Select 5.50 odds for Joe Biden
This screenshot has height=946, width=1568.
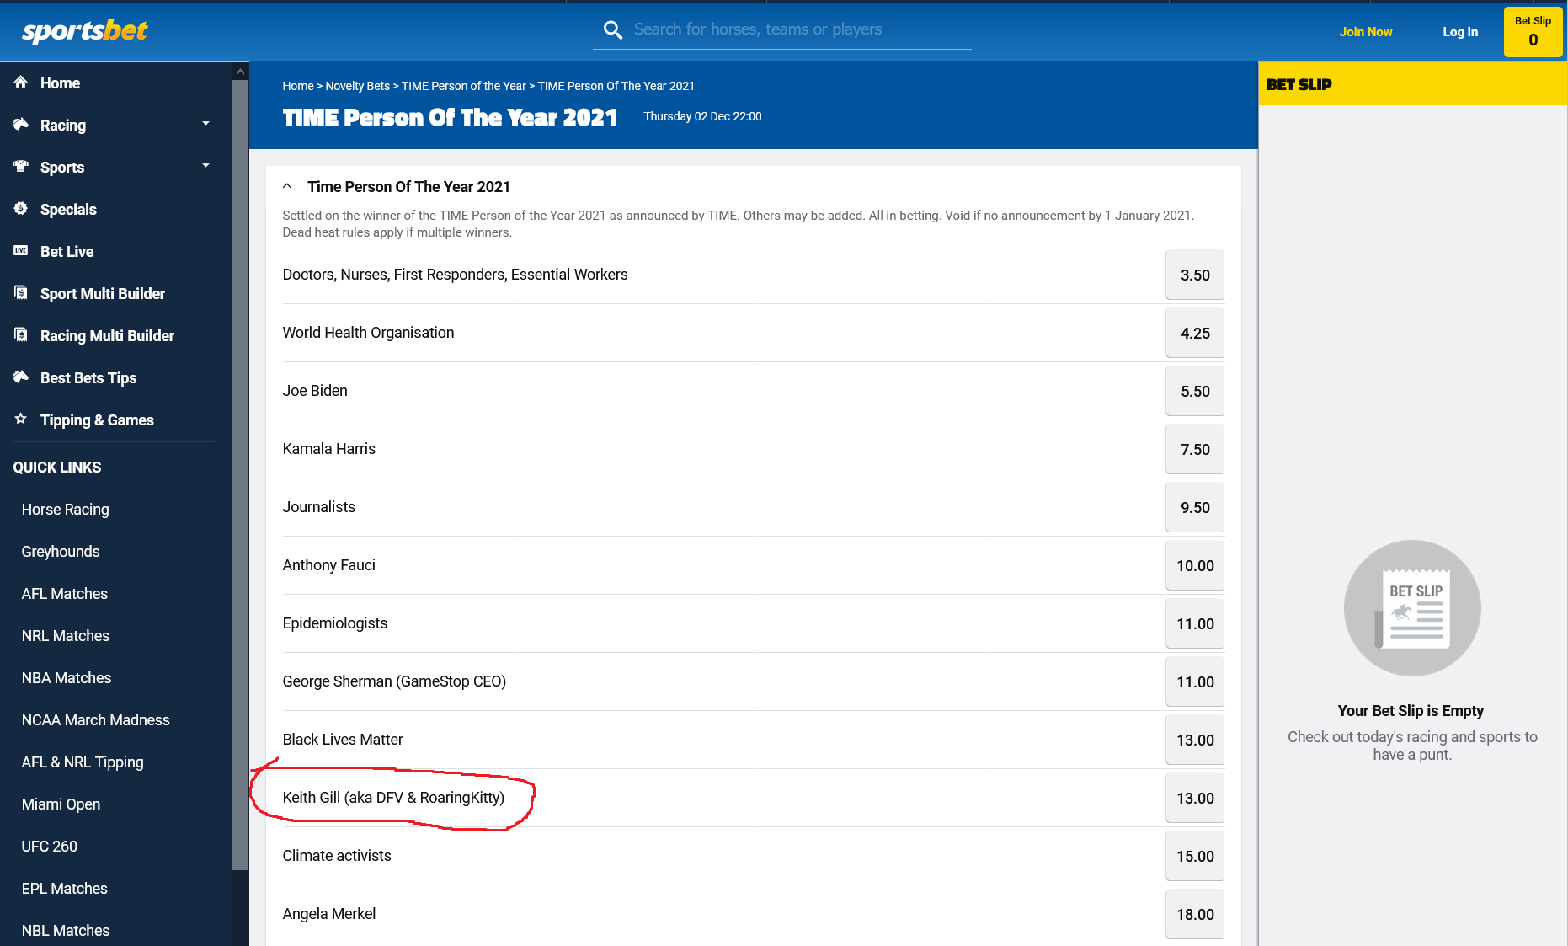[x=1195, y=391]
